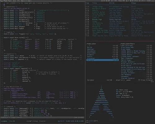Open the Build/ directory in ranger
Viewport: 155px width, 124px height.
pos(90,47)
